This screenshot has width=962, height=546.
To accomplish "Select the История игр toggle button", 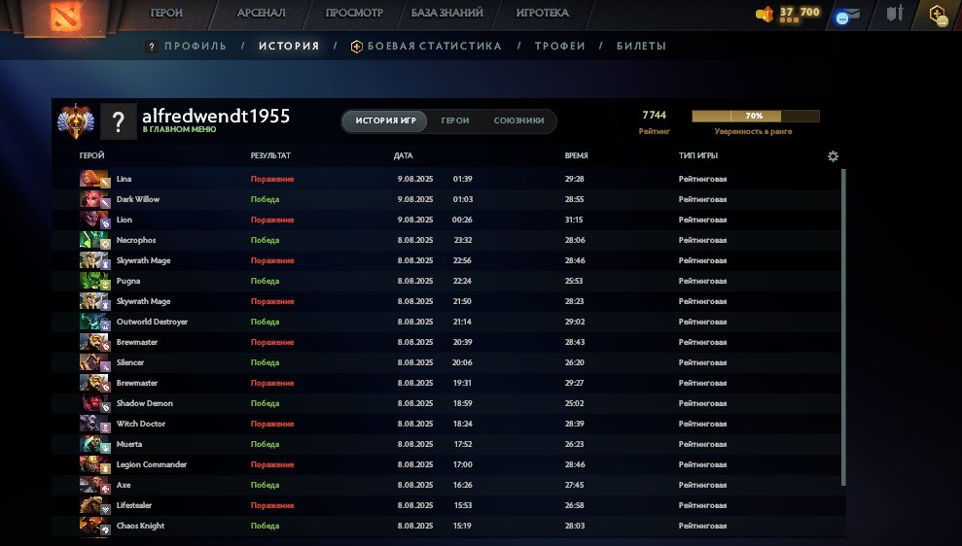I will point(385,120).
